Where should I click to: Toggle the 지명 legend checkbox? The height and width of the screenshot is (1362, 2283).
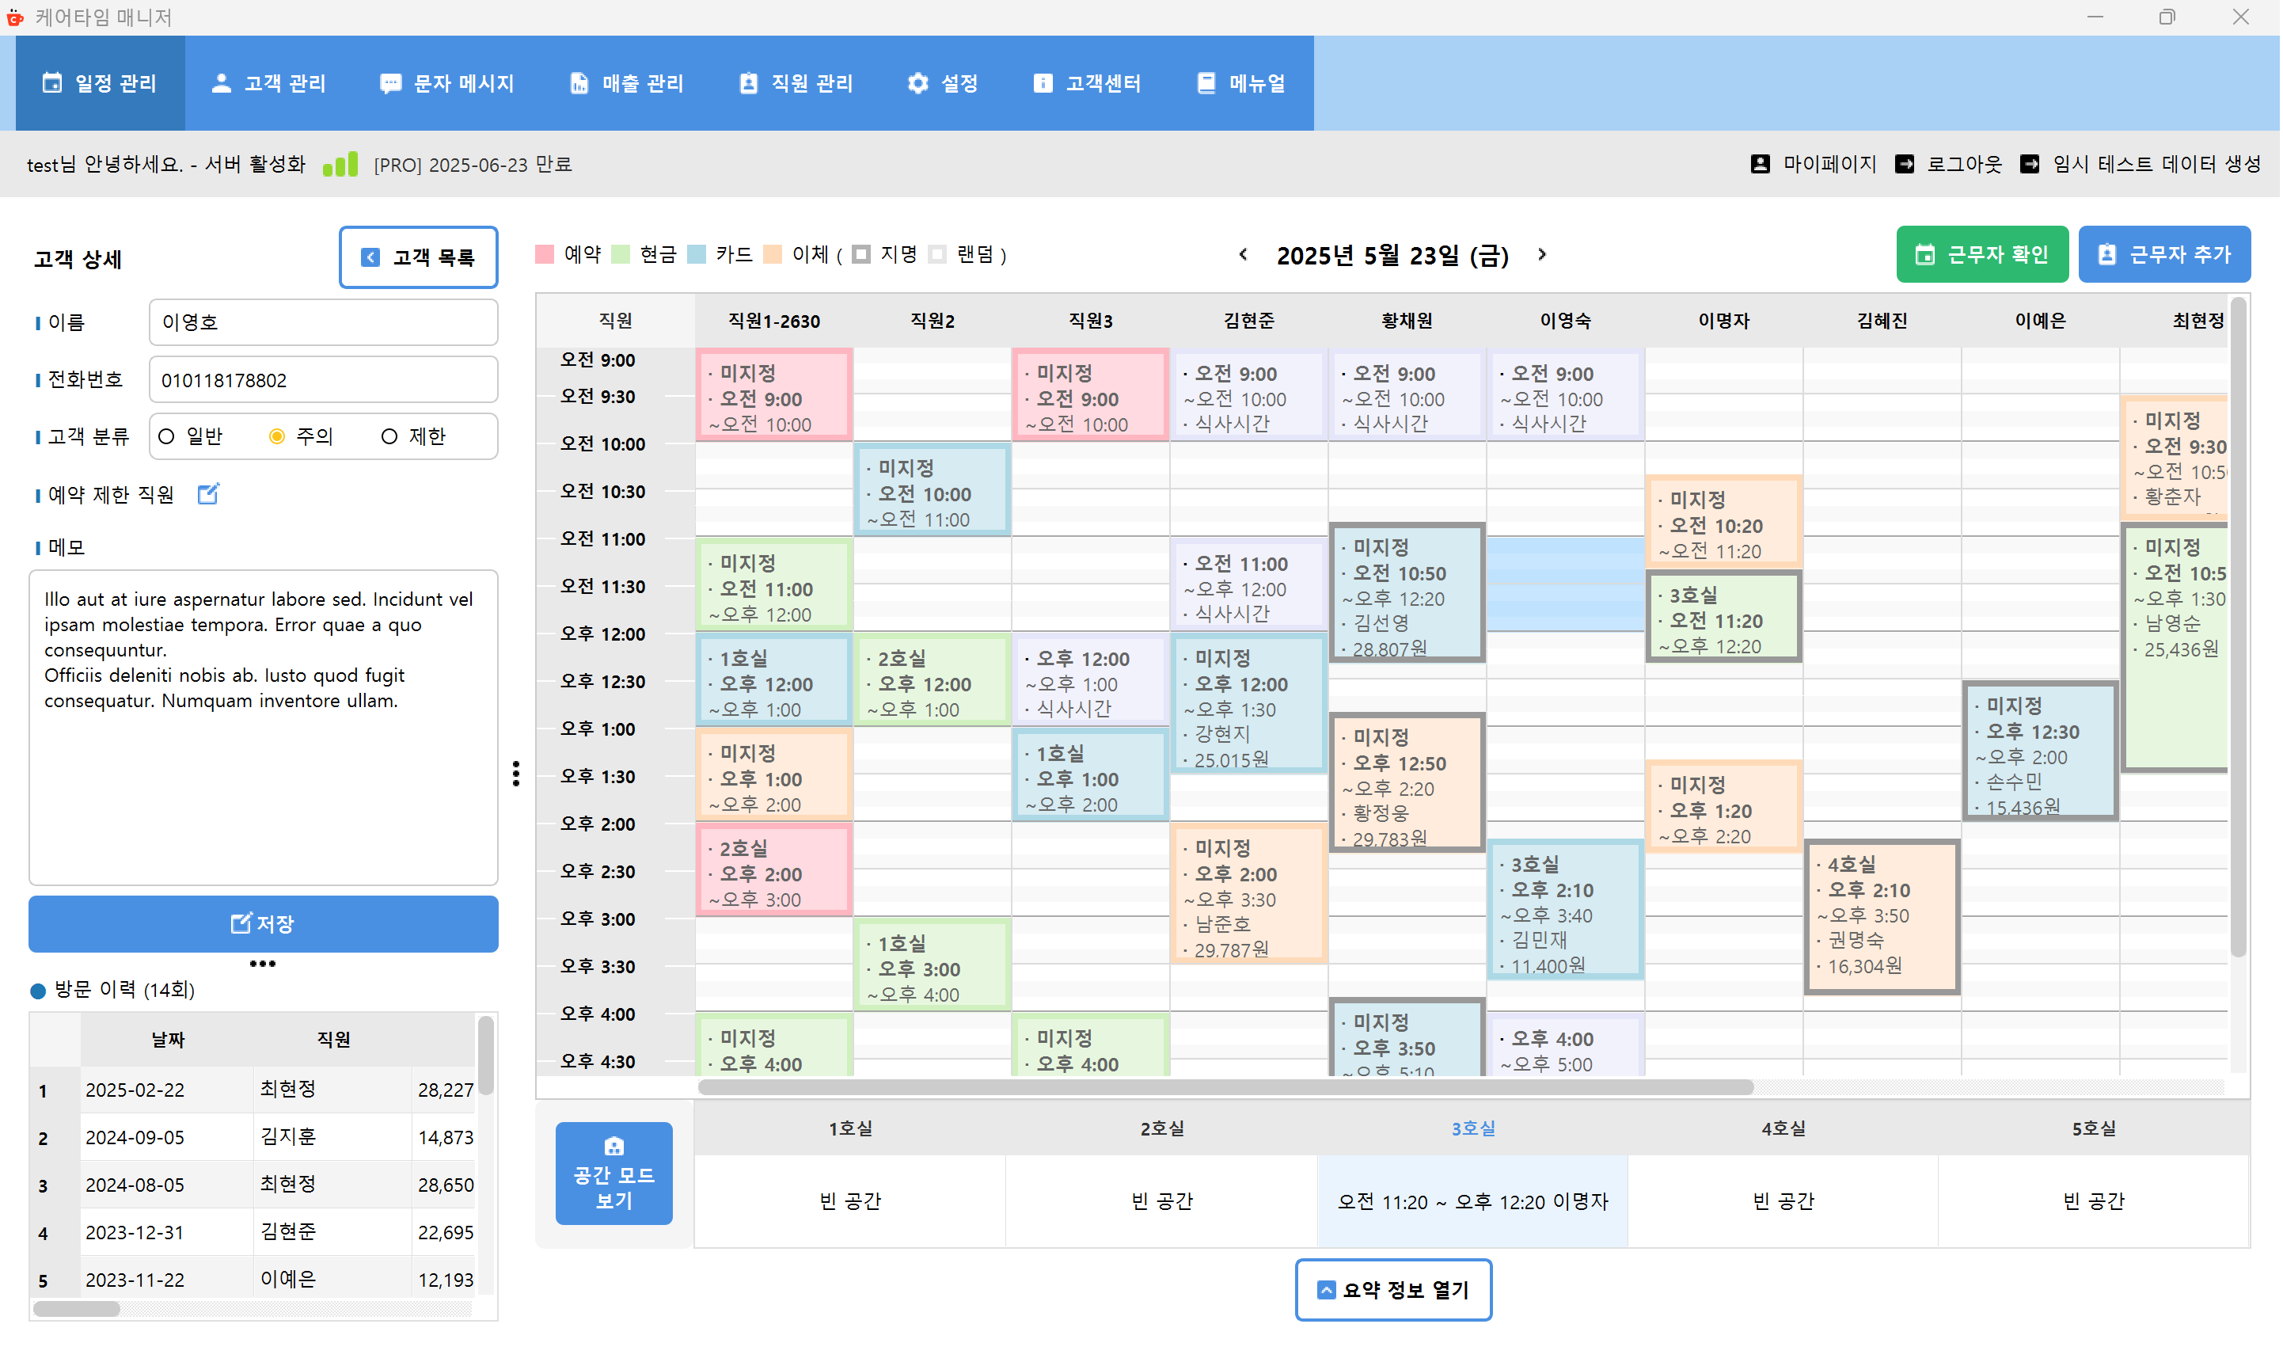click(860, 254)
